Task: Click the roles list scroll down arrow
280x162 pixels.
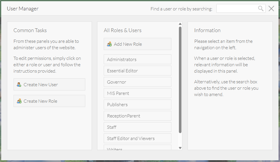Action: point(180,148)
